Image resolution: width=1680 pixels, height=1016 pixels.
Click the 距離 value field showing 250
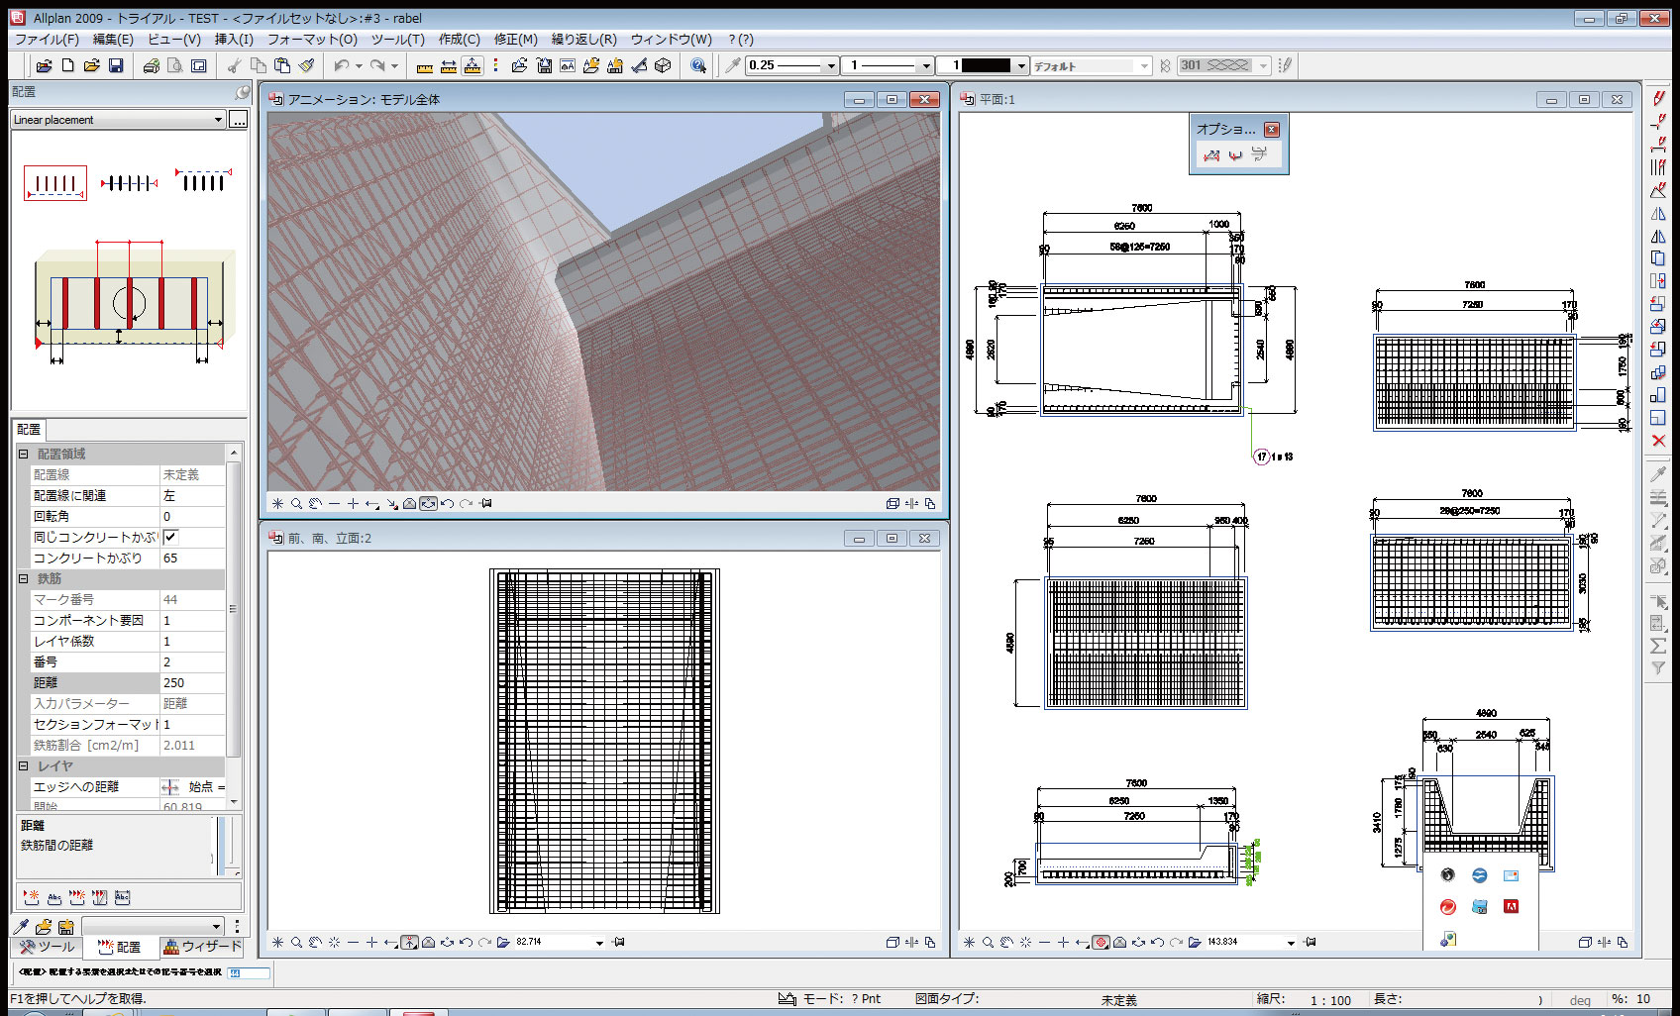[x=192, y=682]
